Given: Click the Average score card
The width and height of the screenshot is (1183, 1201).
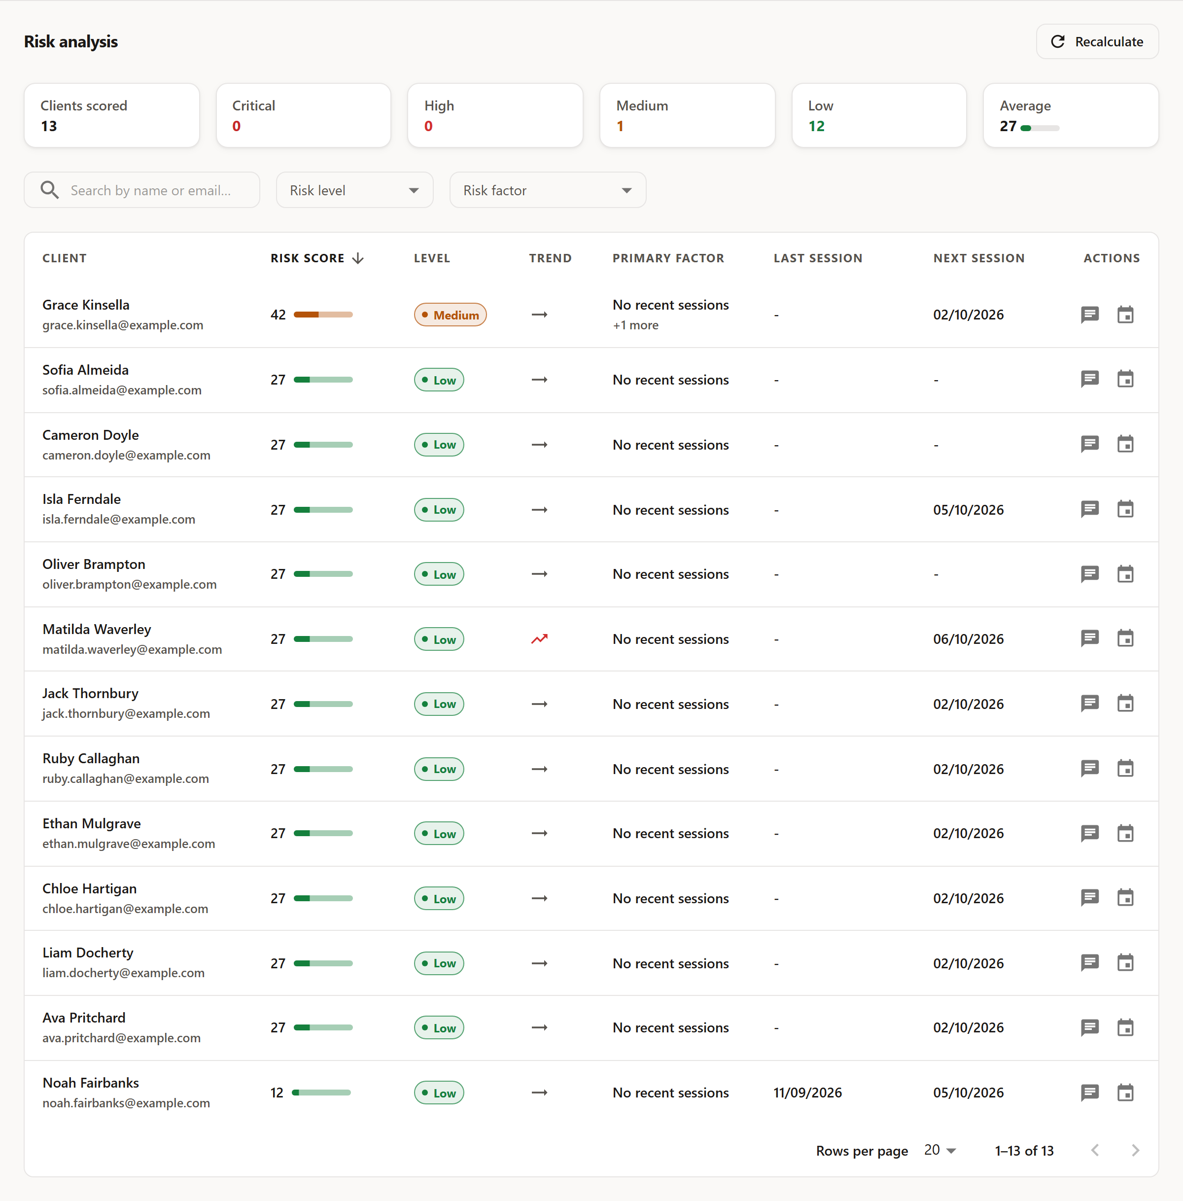Looking at the screenshot, I should tap(1071, 115).
